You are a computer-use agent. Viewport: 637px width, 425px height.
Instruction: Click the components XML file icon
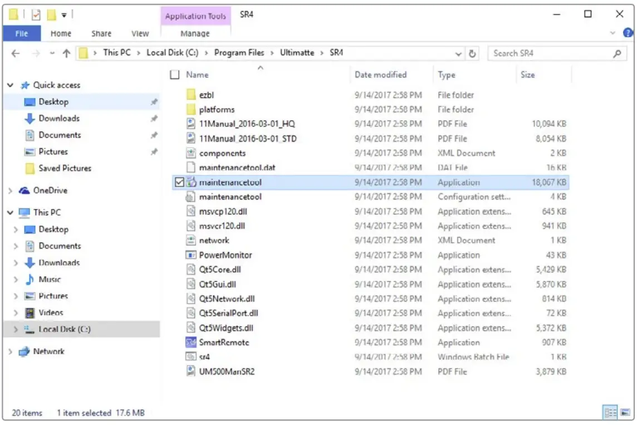[191, 153]
